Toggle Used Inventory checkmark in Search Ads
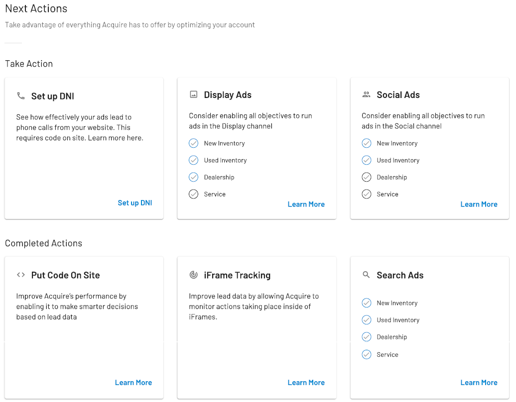 [x=367, y=320]
